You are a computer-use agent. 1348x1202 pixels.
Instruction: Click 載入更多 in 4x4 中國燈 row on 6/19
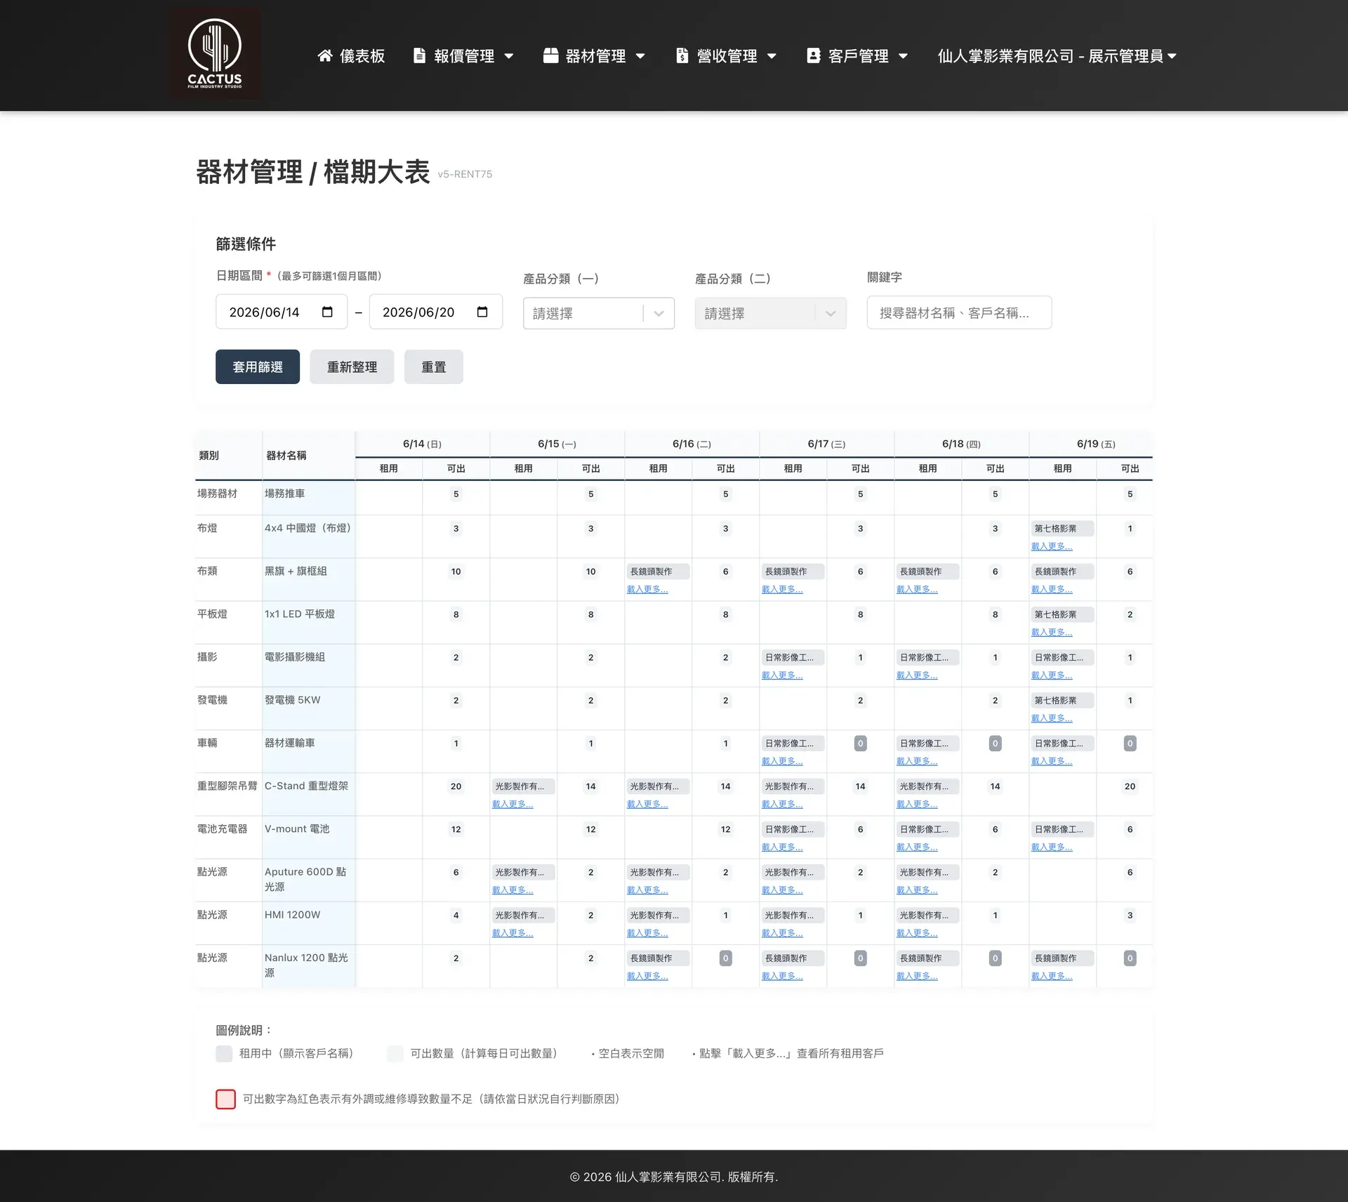pyautogui.click(x=1051, y=546)
